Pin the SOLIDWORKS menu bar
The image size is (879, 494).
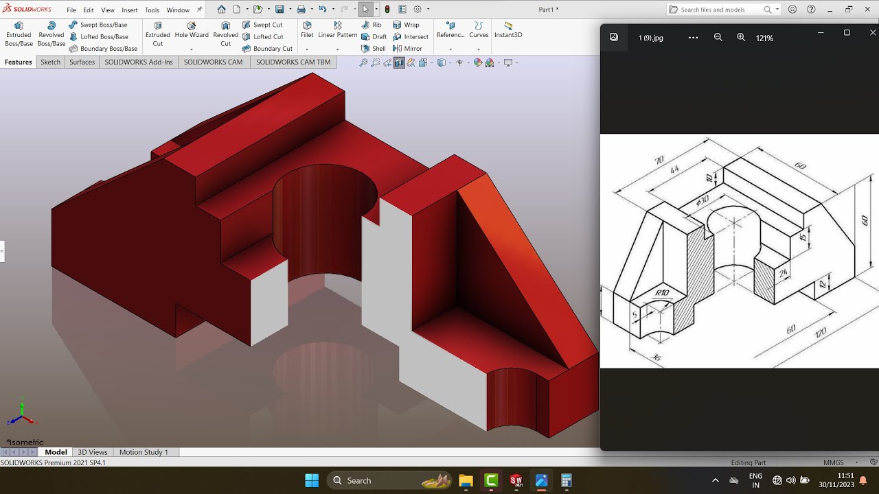click(199, 10)
